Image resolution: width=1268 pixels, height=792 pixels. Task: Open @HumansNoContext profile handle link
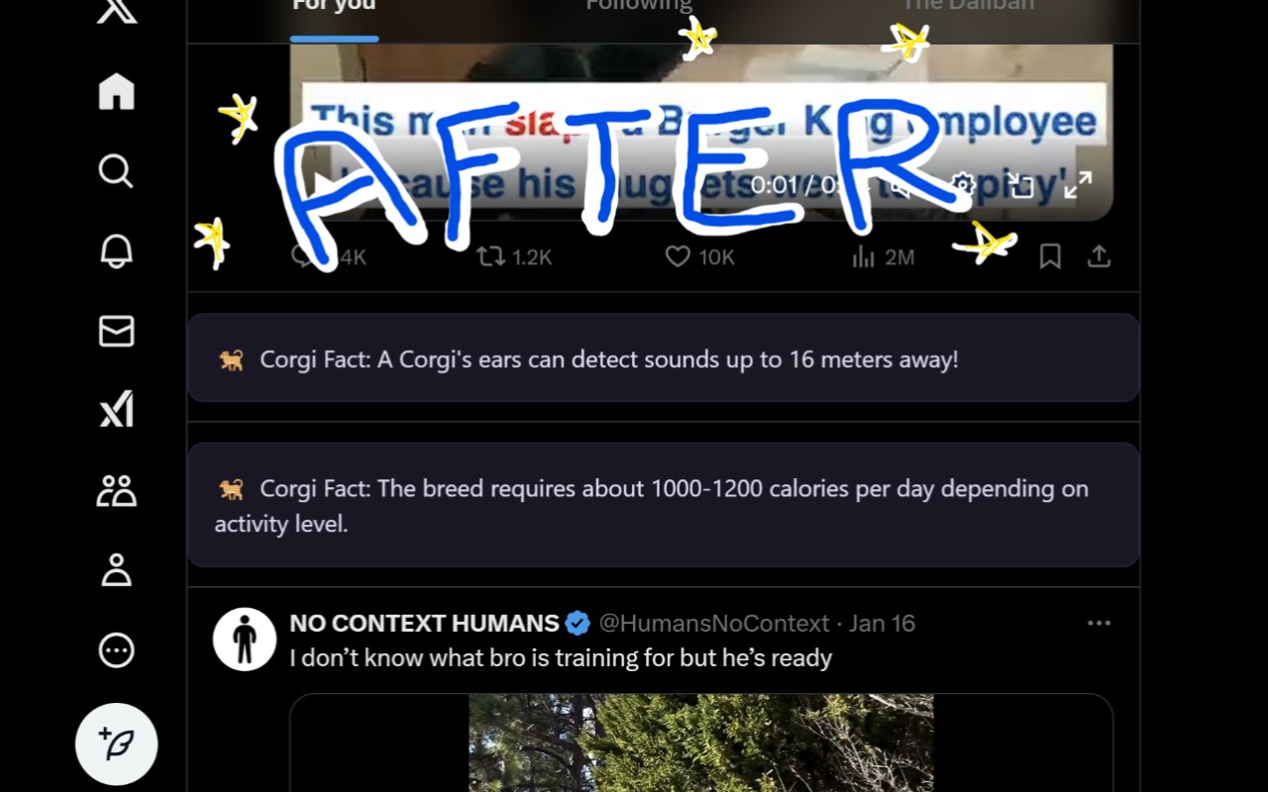click(714, 623)
